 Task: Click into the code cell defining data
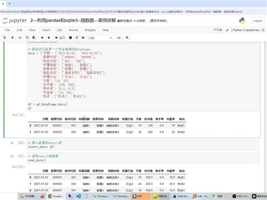pyautogui.click(x=143, y=76)
